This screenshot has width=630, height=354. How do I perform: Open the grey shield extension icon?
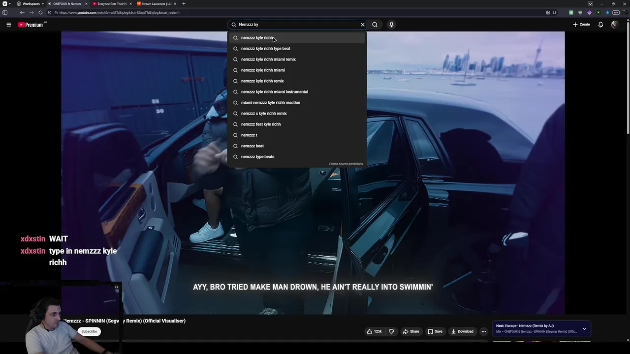click(x=580, y=13)
